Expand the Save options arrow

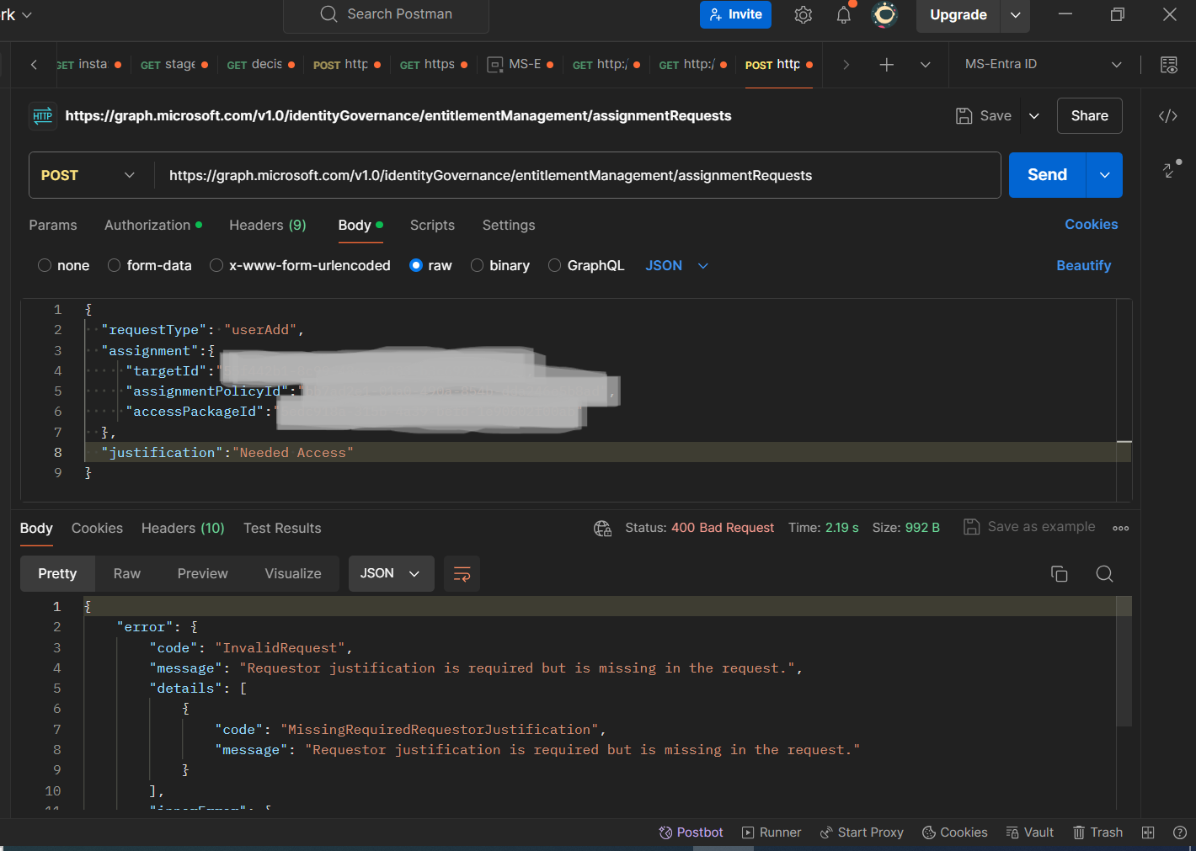(1034, 116)
